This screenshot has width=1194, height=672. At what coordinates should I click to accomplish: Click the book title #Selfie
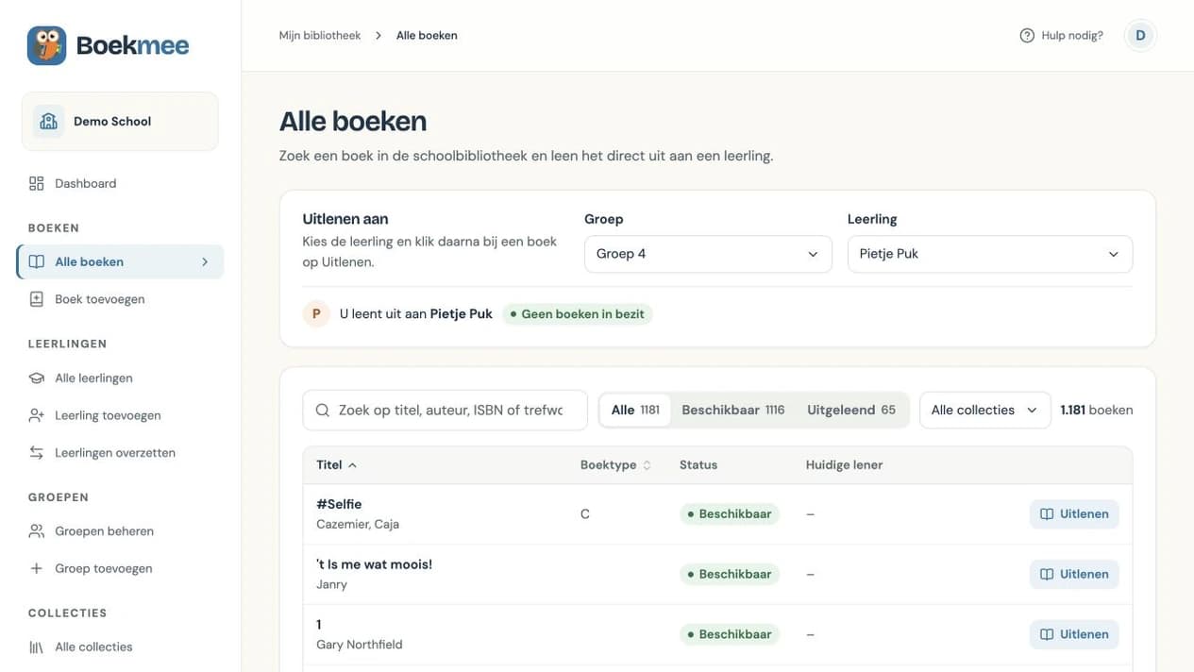click(339, 504)
